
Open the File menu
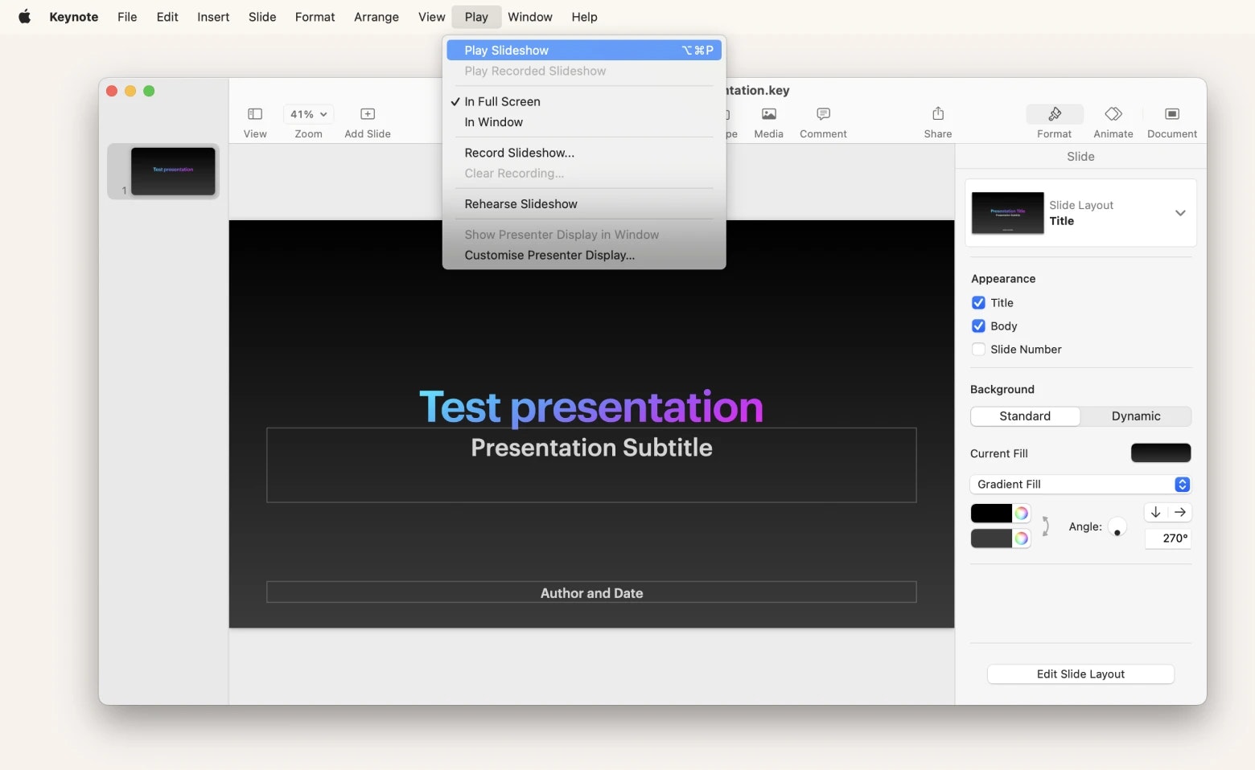point(127,17)
